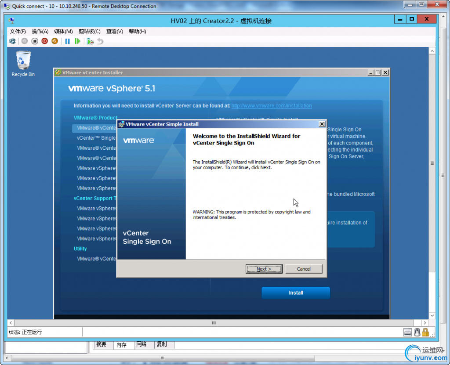Open the 剪贴板(C) menu
The height and width of the screenshot is (365, 450).
click(x=90, y=31)
